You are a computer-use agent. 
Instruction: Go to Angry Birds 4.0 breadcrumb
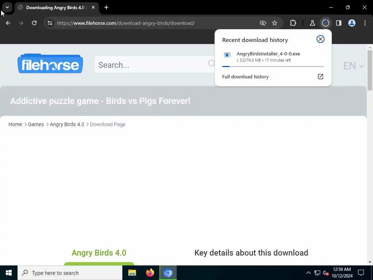67,124
